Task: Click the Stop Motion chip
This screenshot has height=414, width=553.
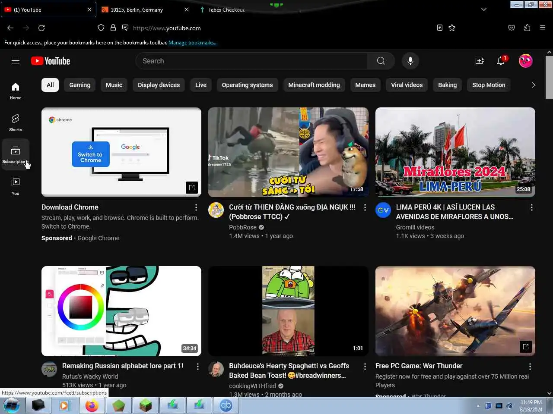Action: pyautogui.click(x=489, y=85)
